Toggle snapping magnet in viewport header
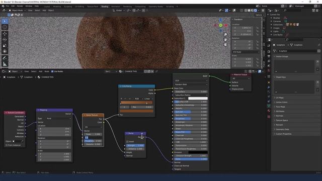Screen dimensions: 322x181 click(134, 10)
